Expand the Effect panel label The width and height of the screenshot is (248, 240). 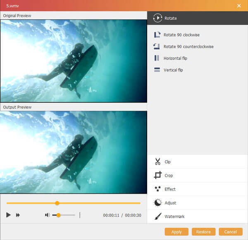[170, 189]
